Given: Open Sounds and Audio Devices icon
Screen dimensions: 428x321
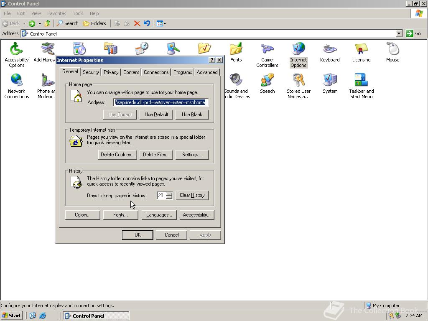Looking at the screenshot, I should pos(237,86).
